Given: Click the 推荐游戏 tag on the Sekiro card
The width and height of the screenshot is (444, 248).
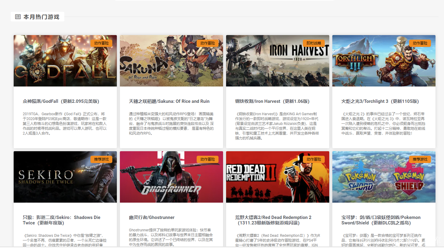Looking at the screenshot, I should [x=101, y=159].
